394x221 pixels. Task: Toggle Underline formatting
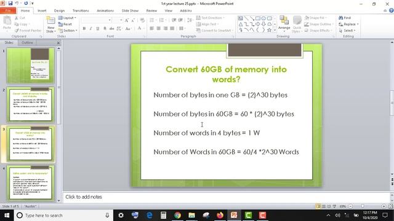click(97, 28)
